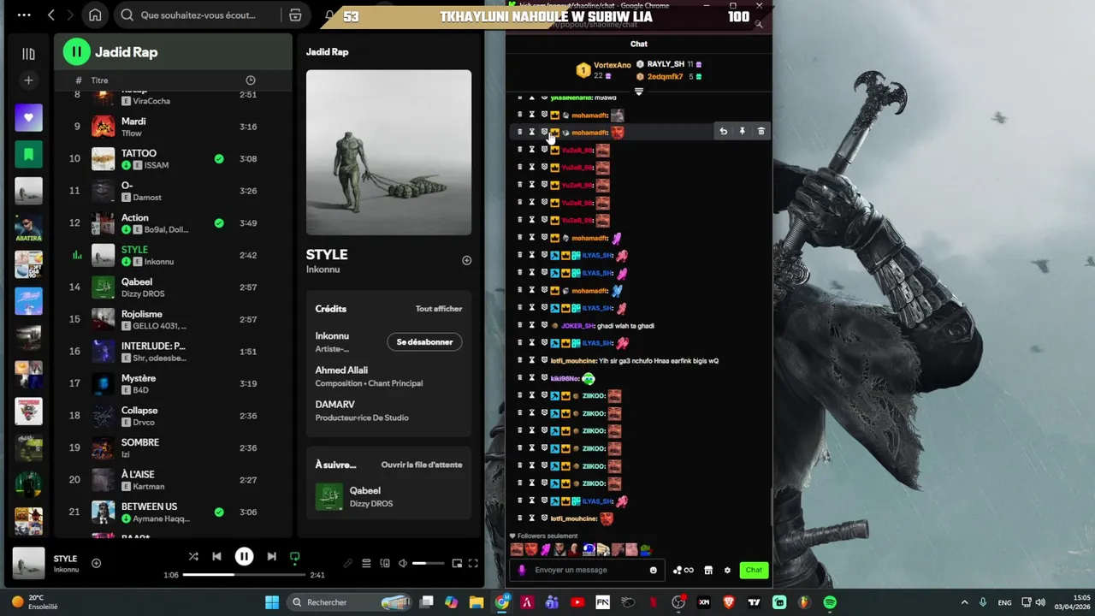Select track Collapse by Drvco
The height and width of the screenshot is (616, 1095).
(x=175, y=415)
